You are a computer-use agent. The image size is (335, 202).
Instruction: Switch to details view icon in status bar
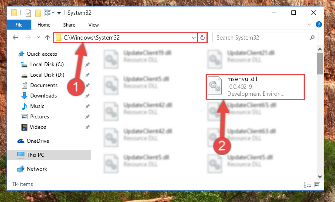pyautogui.click(x=308, y=185)
